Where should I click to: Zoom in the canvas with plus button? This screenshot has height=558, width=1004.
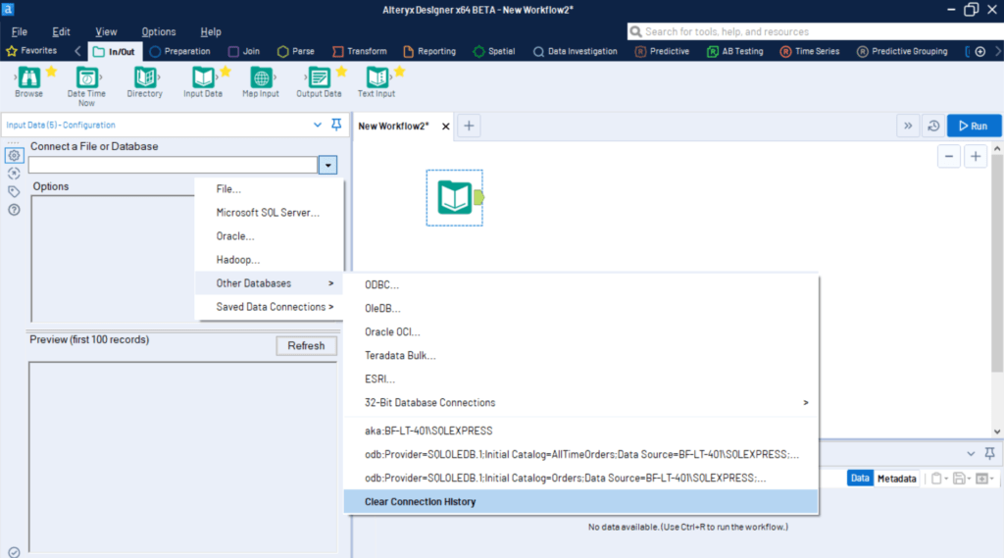point(976,157)
